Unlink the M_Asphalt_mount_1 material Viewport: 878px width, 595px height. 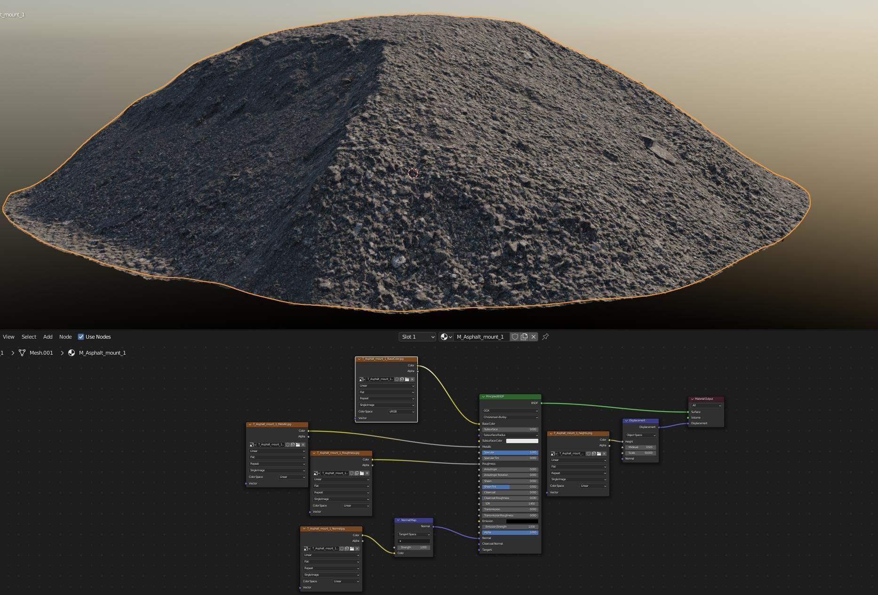534,337
